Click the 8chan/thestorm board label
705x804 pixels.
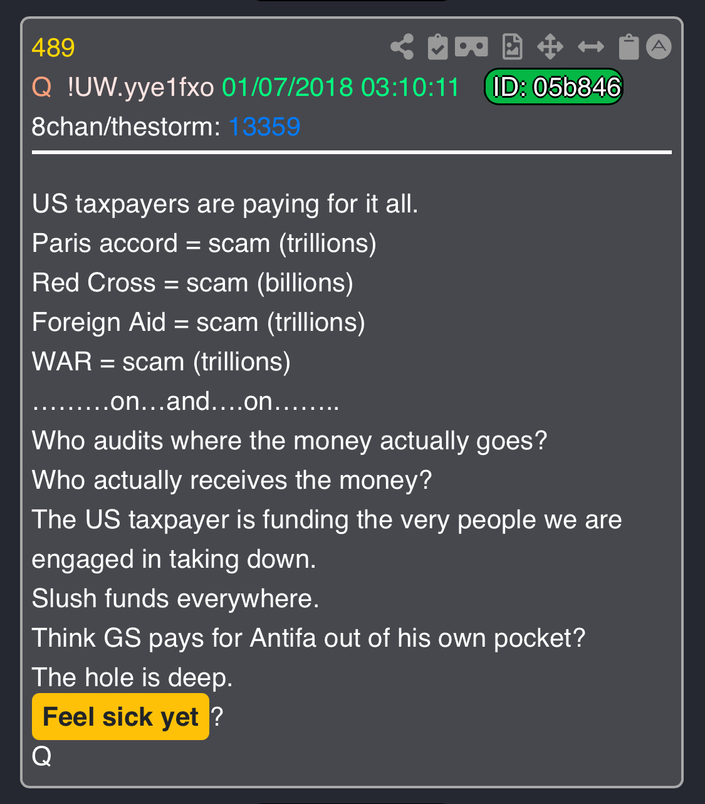126,127
